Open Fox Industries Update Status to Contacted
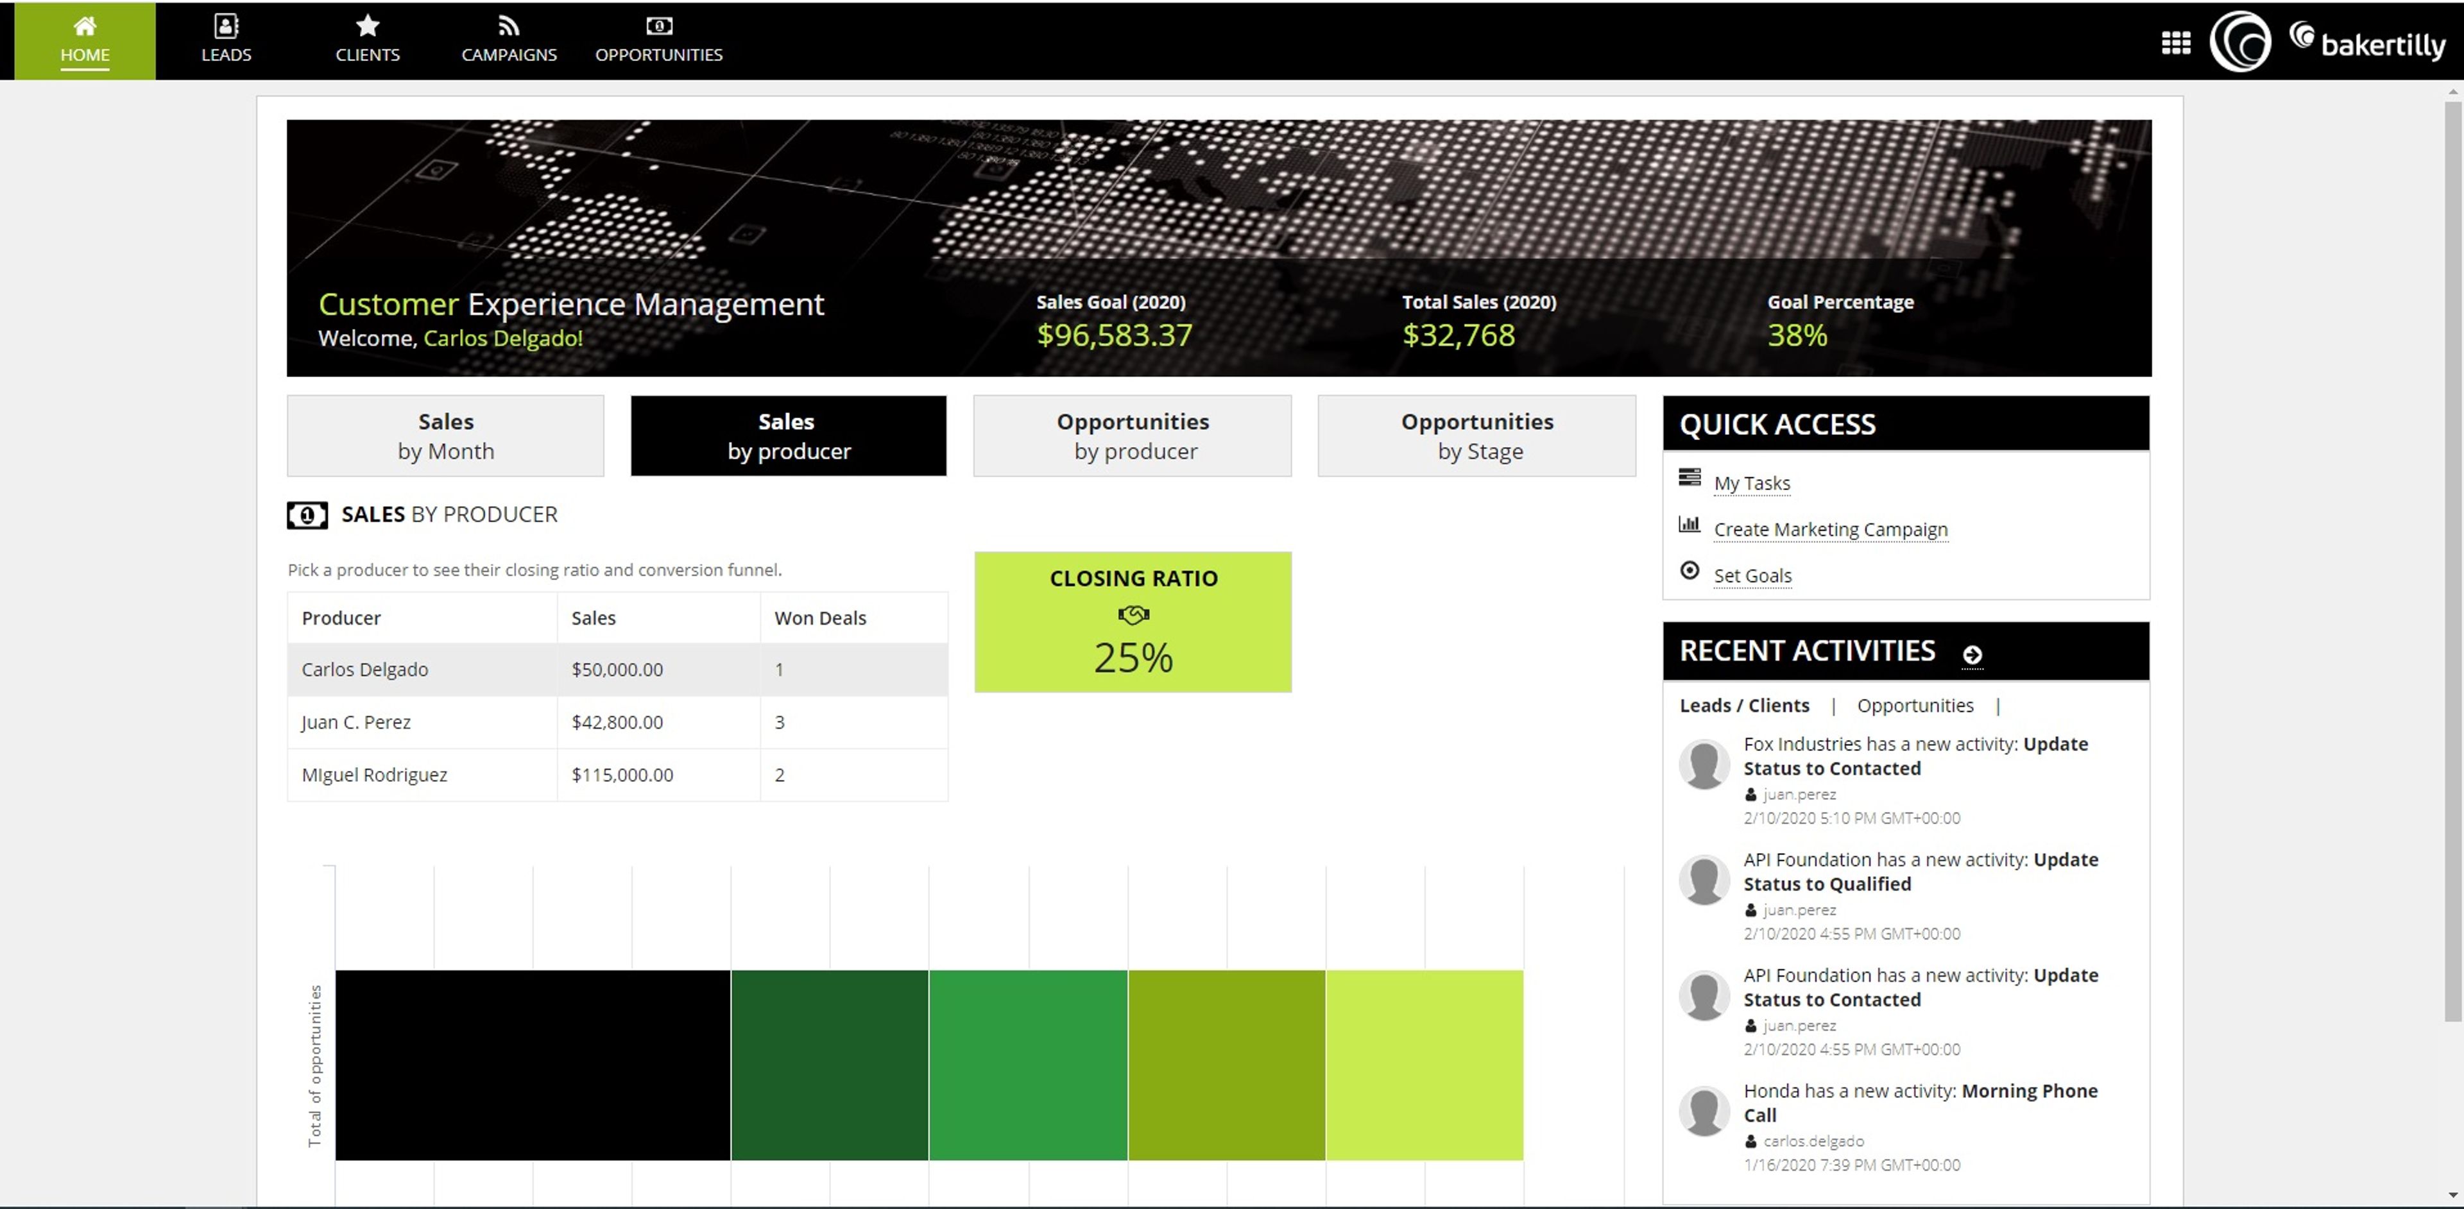 point(1916,756)
